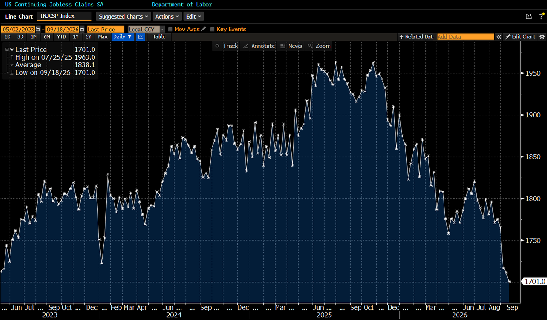Click the INJCSP Index security field
Viewport: 547px width, 320px height.
[x=64, y=16]
